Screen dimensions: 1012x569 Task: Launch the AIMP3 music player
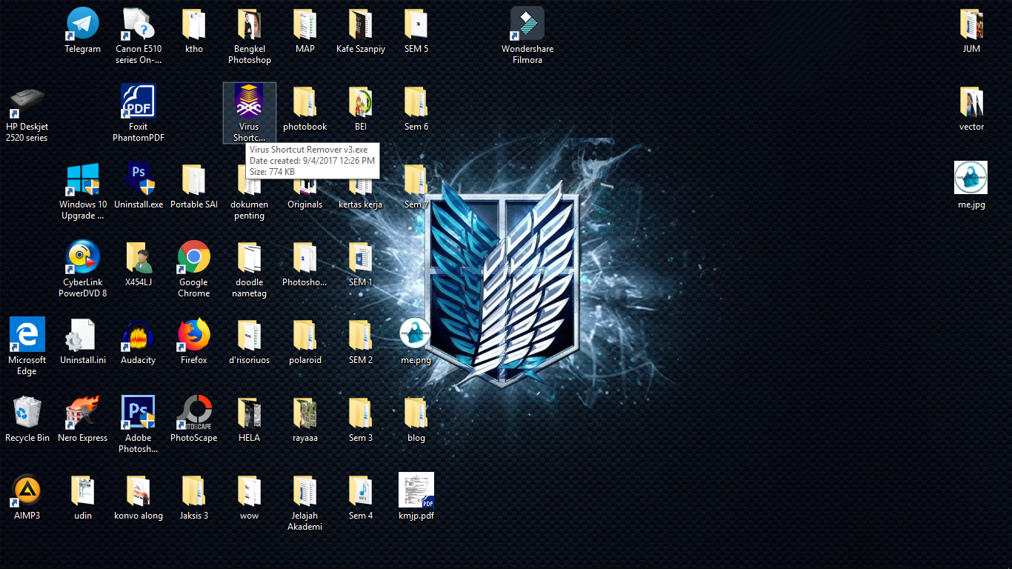(27, 490)
